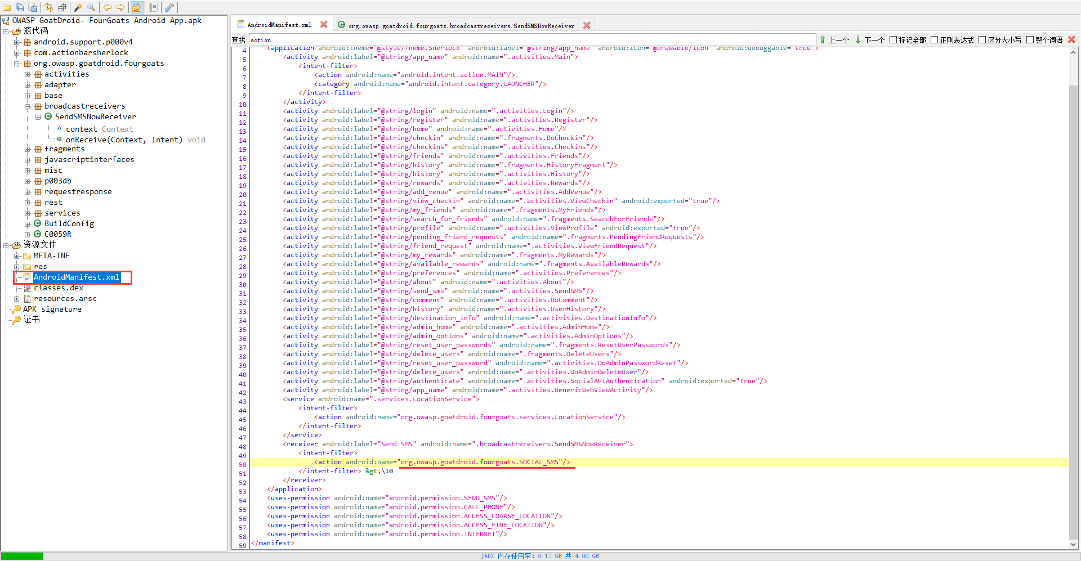1081x561 pixels.
Task: Click the META-INF folder icon
Action: click(x=27, y=255)
